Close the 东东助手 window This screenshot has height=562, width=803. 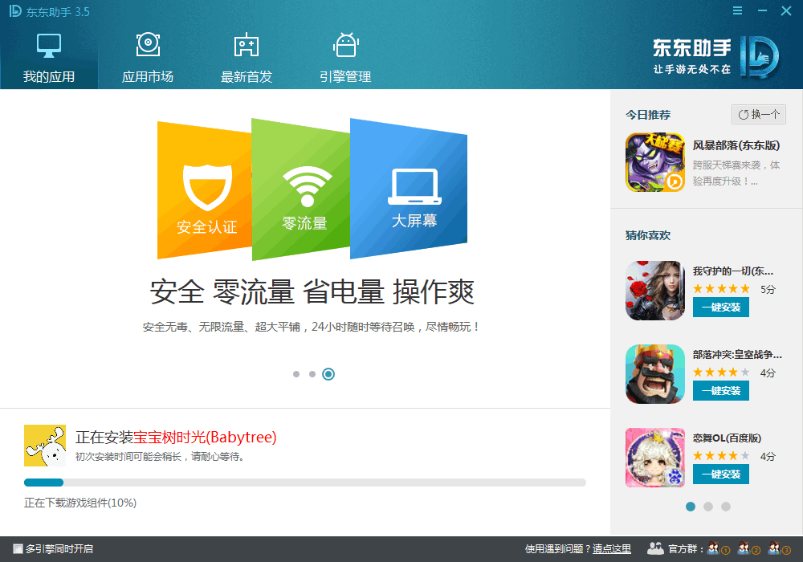tap(786, 10)
